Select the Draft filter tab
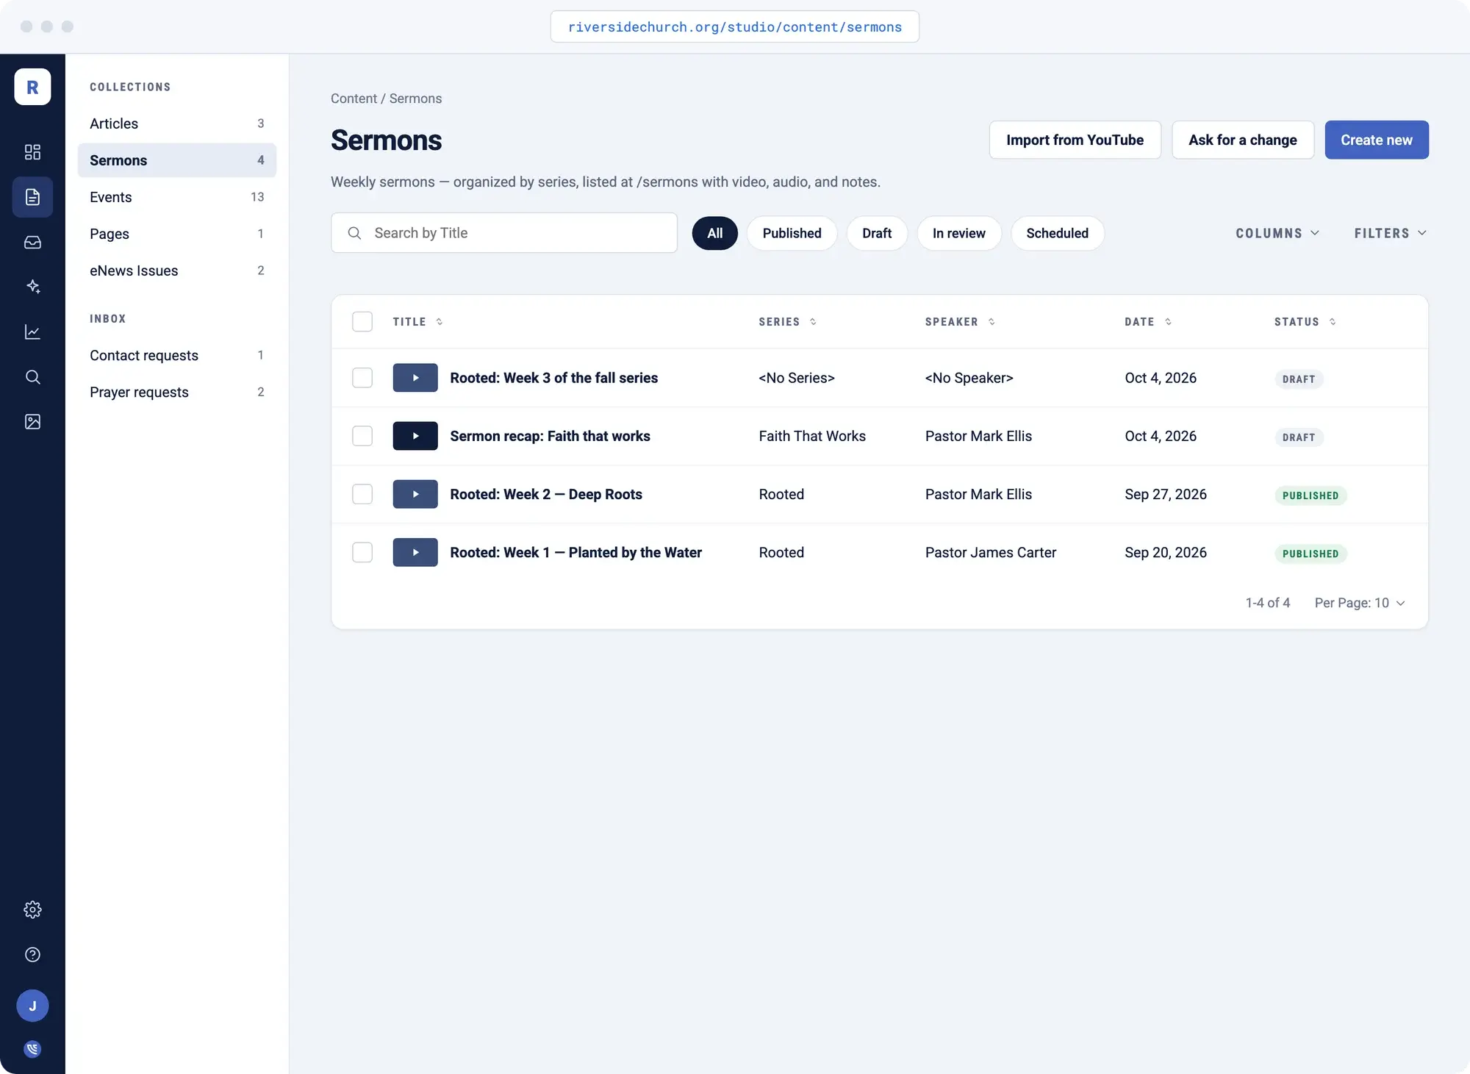The image size is (1470, 1074). tap(877, 233)
